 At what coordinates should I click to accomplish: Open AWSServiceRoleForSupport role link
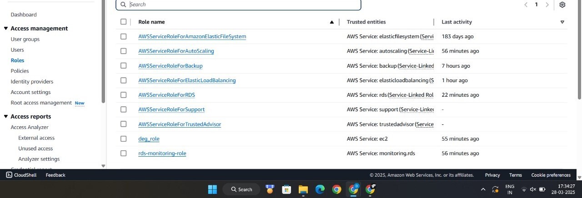pos(171,109)
